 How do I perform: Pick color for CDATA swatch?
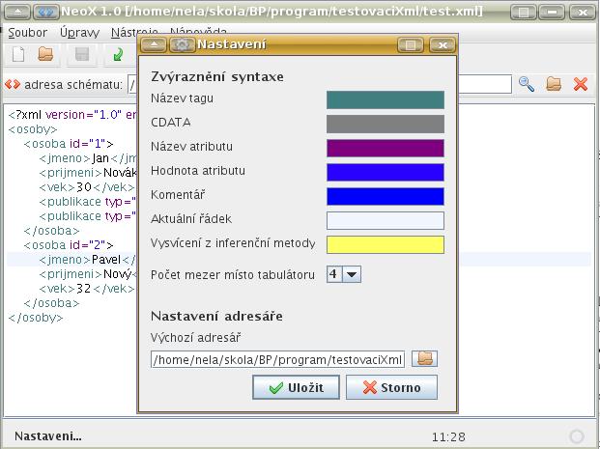click(x=386, y=124)
